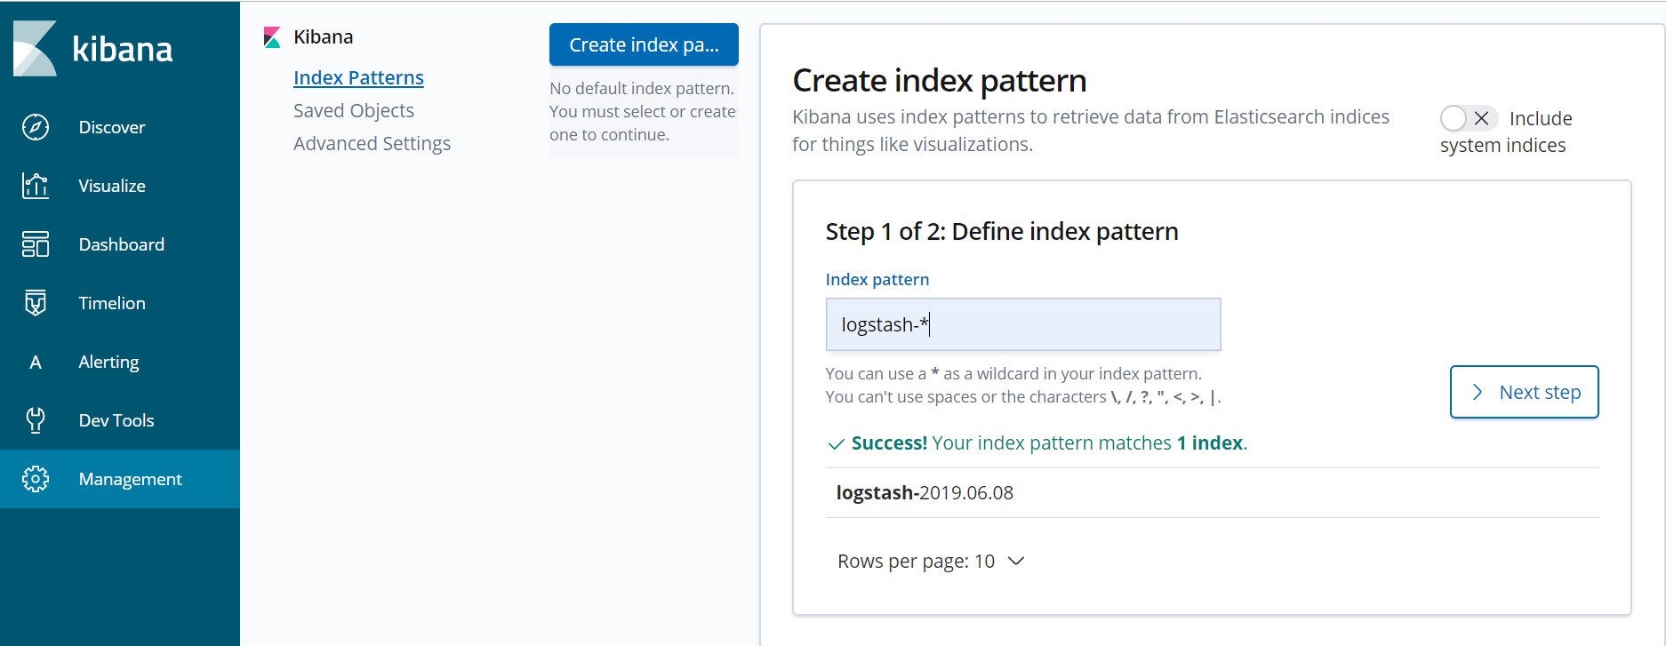Focus the Index pattern input field
1666x646 pixels.
[x=1022, y=324]
